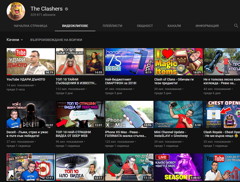This screenshot has height=182, width=240.
Task: Click the I love Magic Items thumbnail
Action: pos(178,62)
